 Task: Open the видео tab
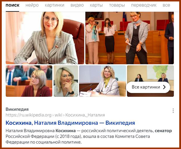click(77, 5)
